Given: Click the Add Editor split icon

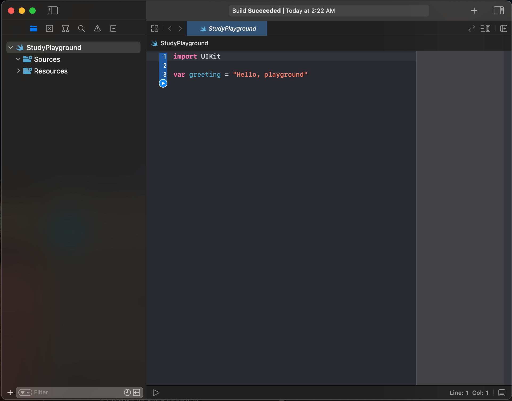Looking at the screenshot, I should click(503, 28).
